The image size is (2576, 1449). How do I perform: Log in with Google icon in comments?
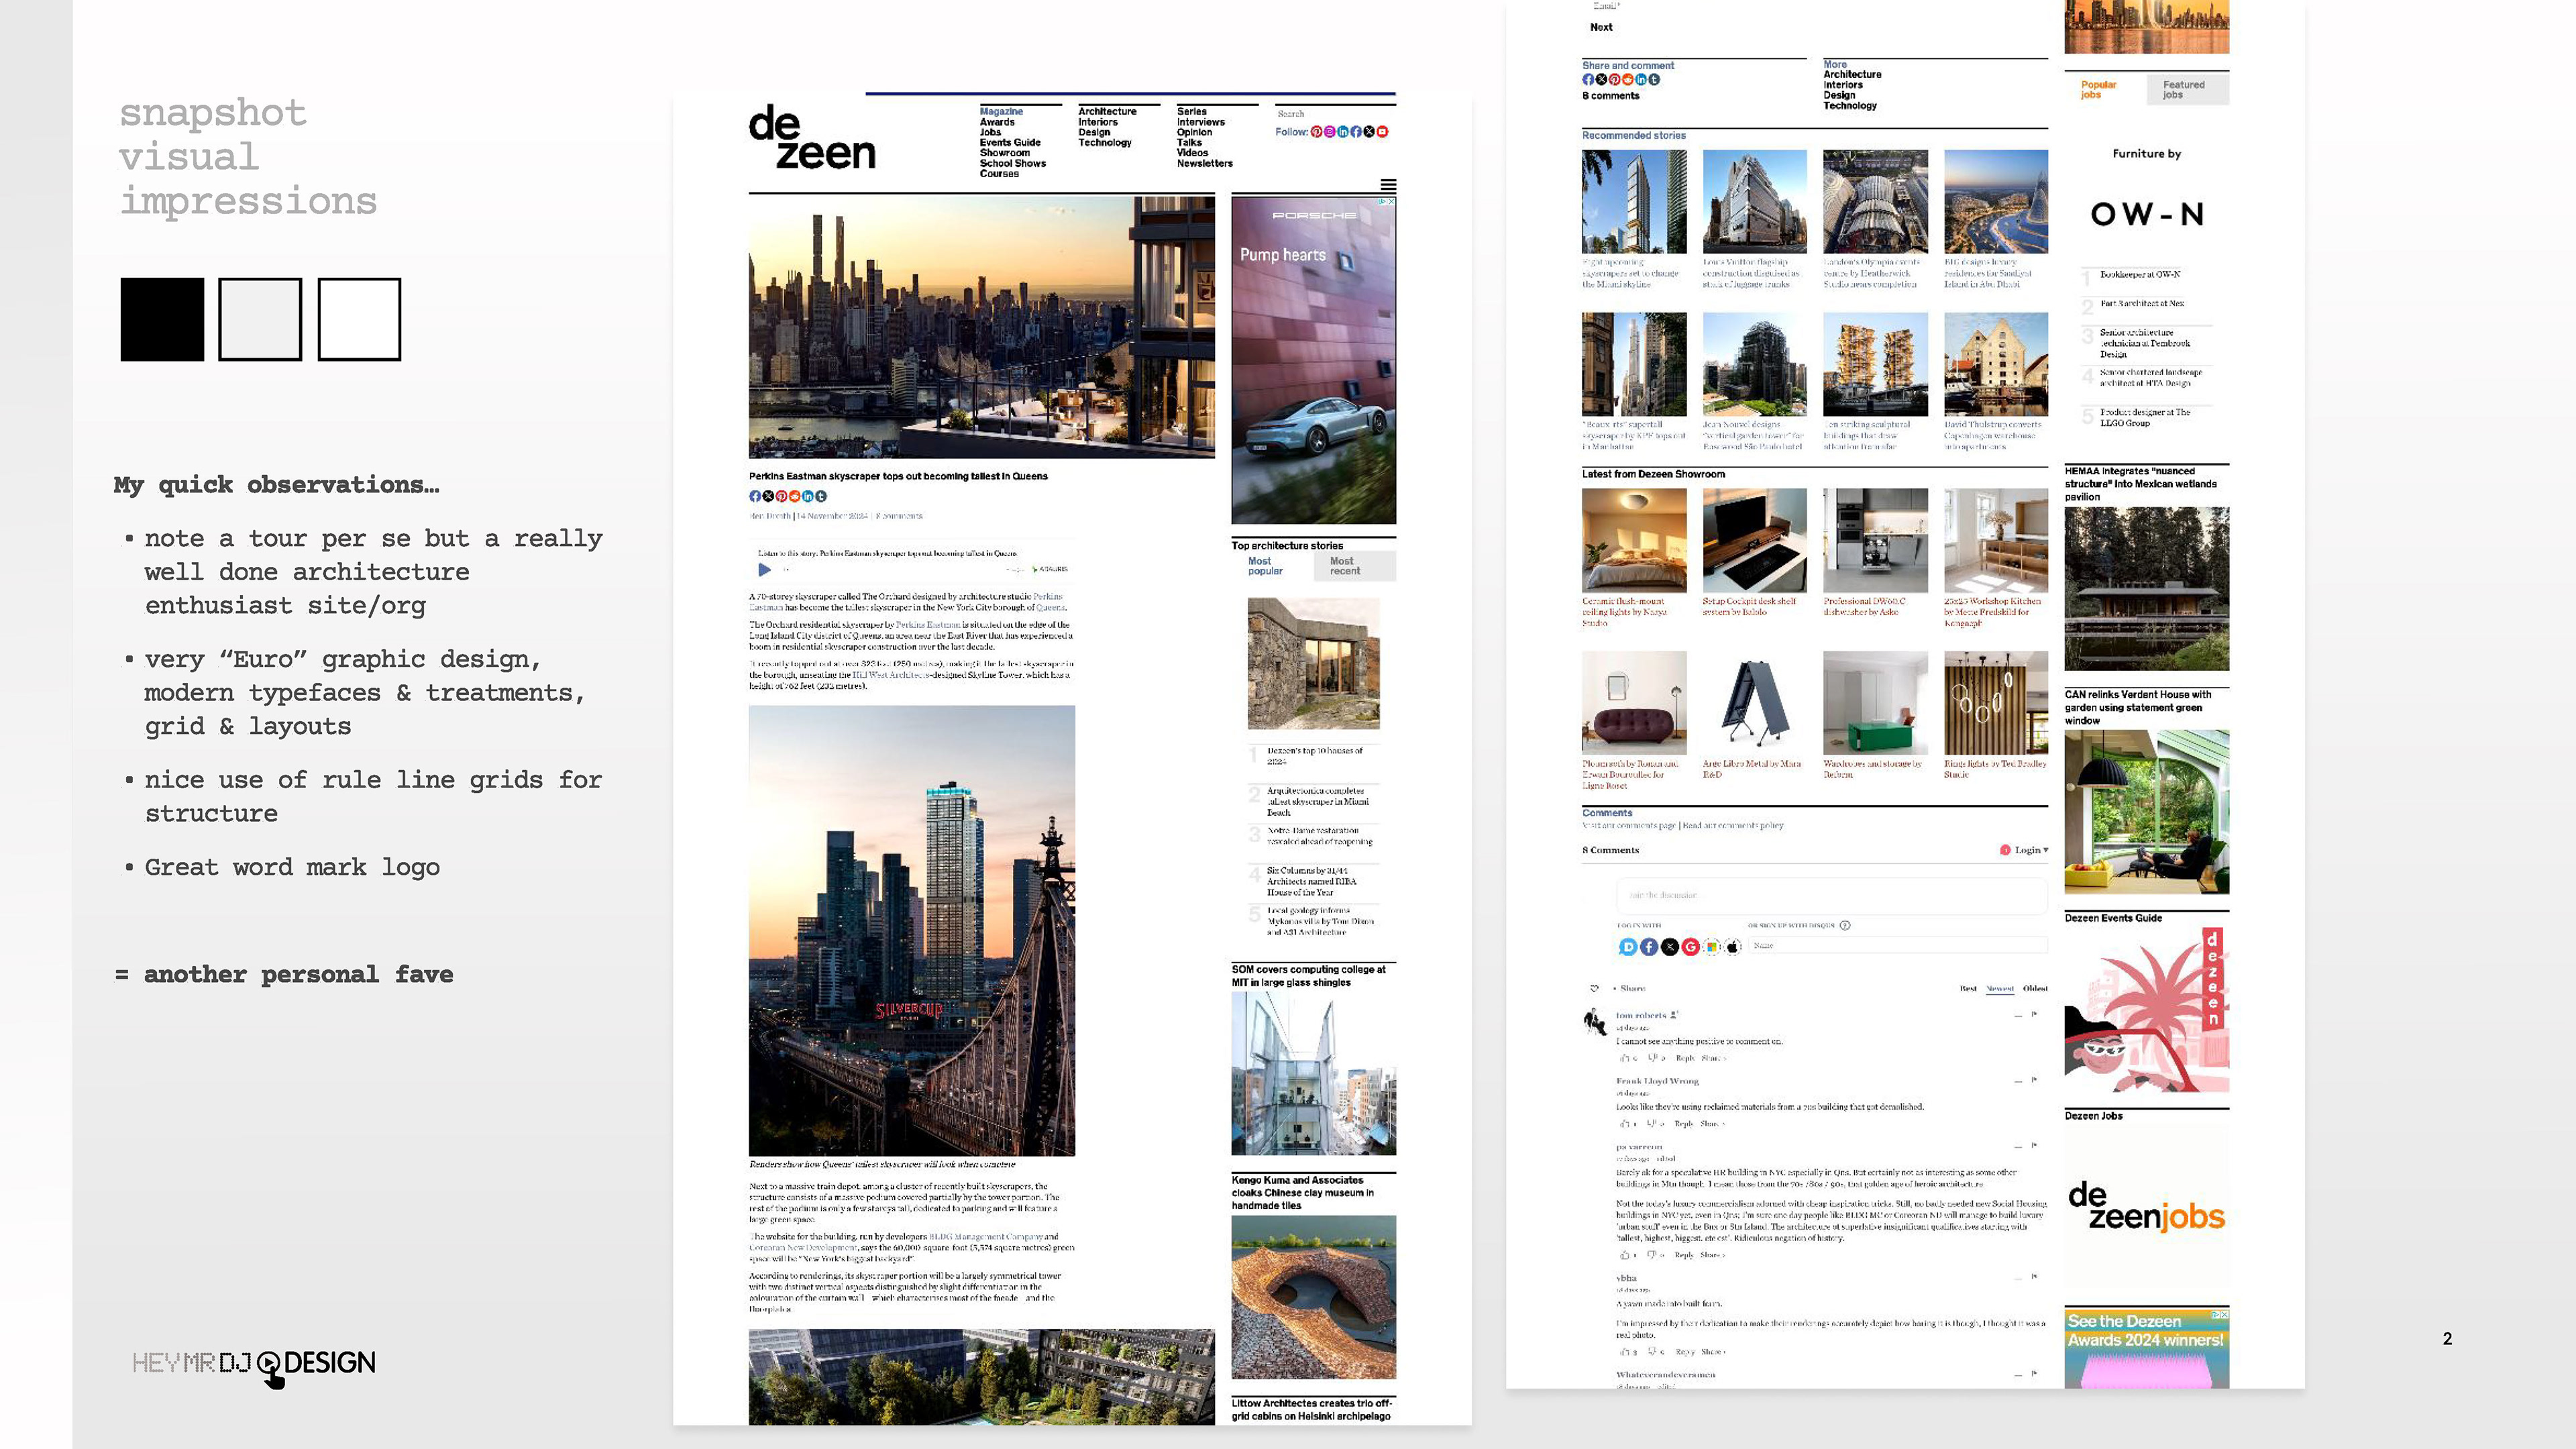coord(1691,947)
